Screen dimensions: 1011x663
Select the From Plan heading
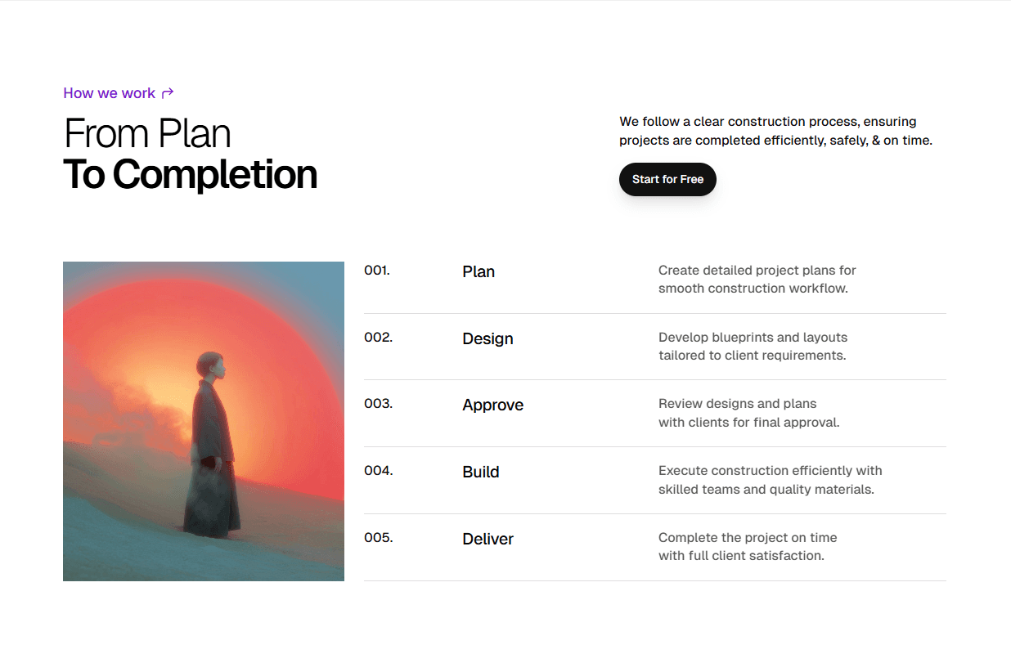tap(146, 133)
